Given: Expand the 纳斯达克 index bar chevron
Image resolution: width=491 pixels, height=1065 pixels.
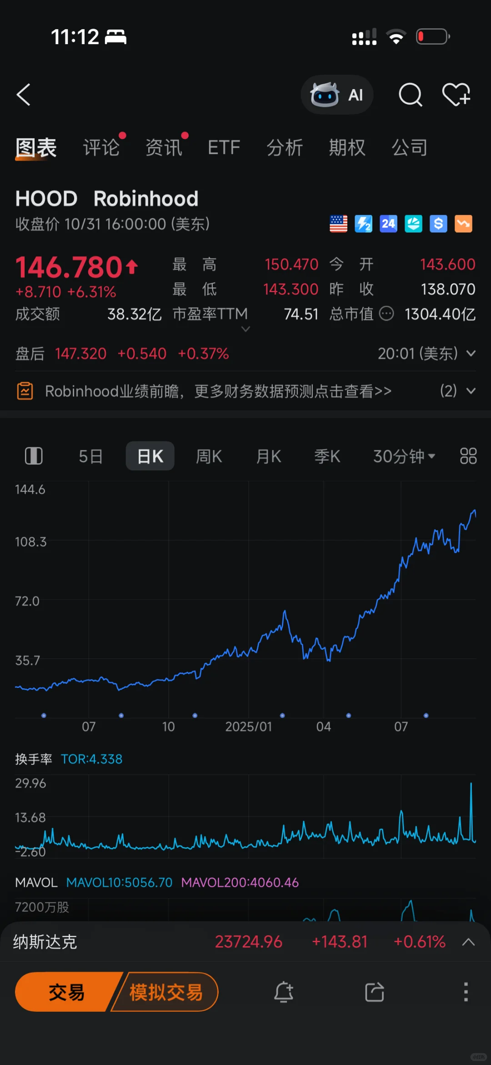Looking at the screenshot, I should click(468, 942).
